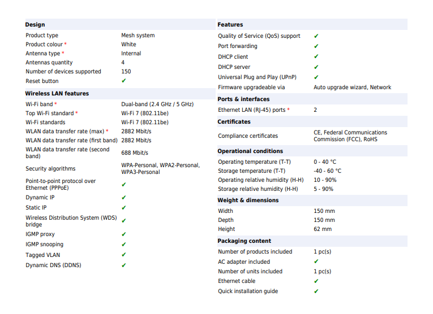Click the Universal Plug and Play checkmark
The image size is (433, 314).
(x=316, y=77)
